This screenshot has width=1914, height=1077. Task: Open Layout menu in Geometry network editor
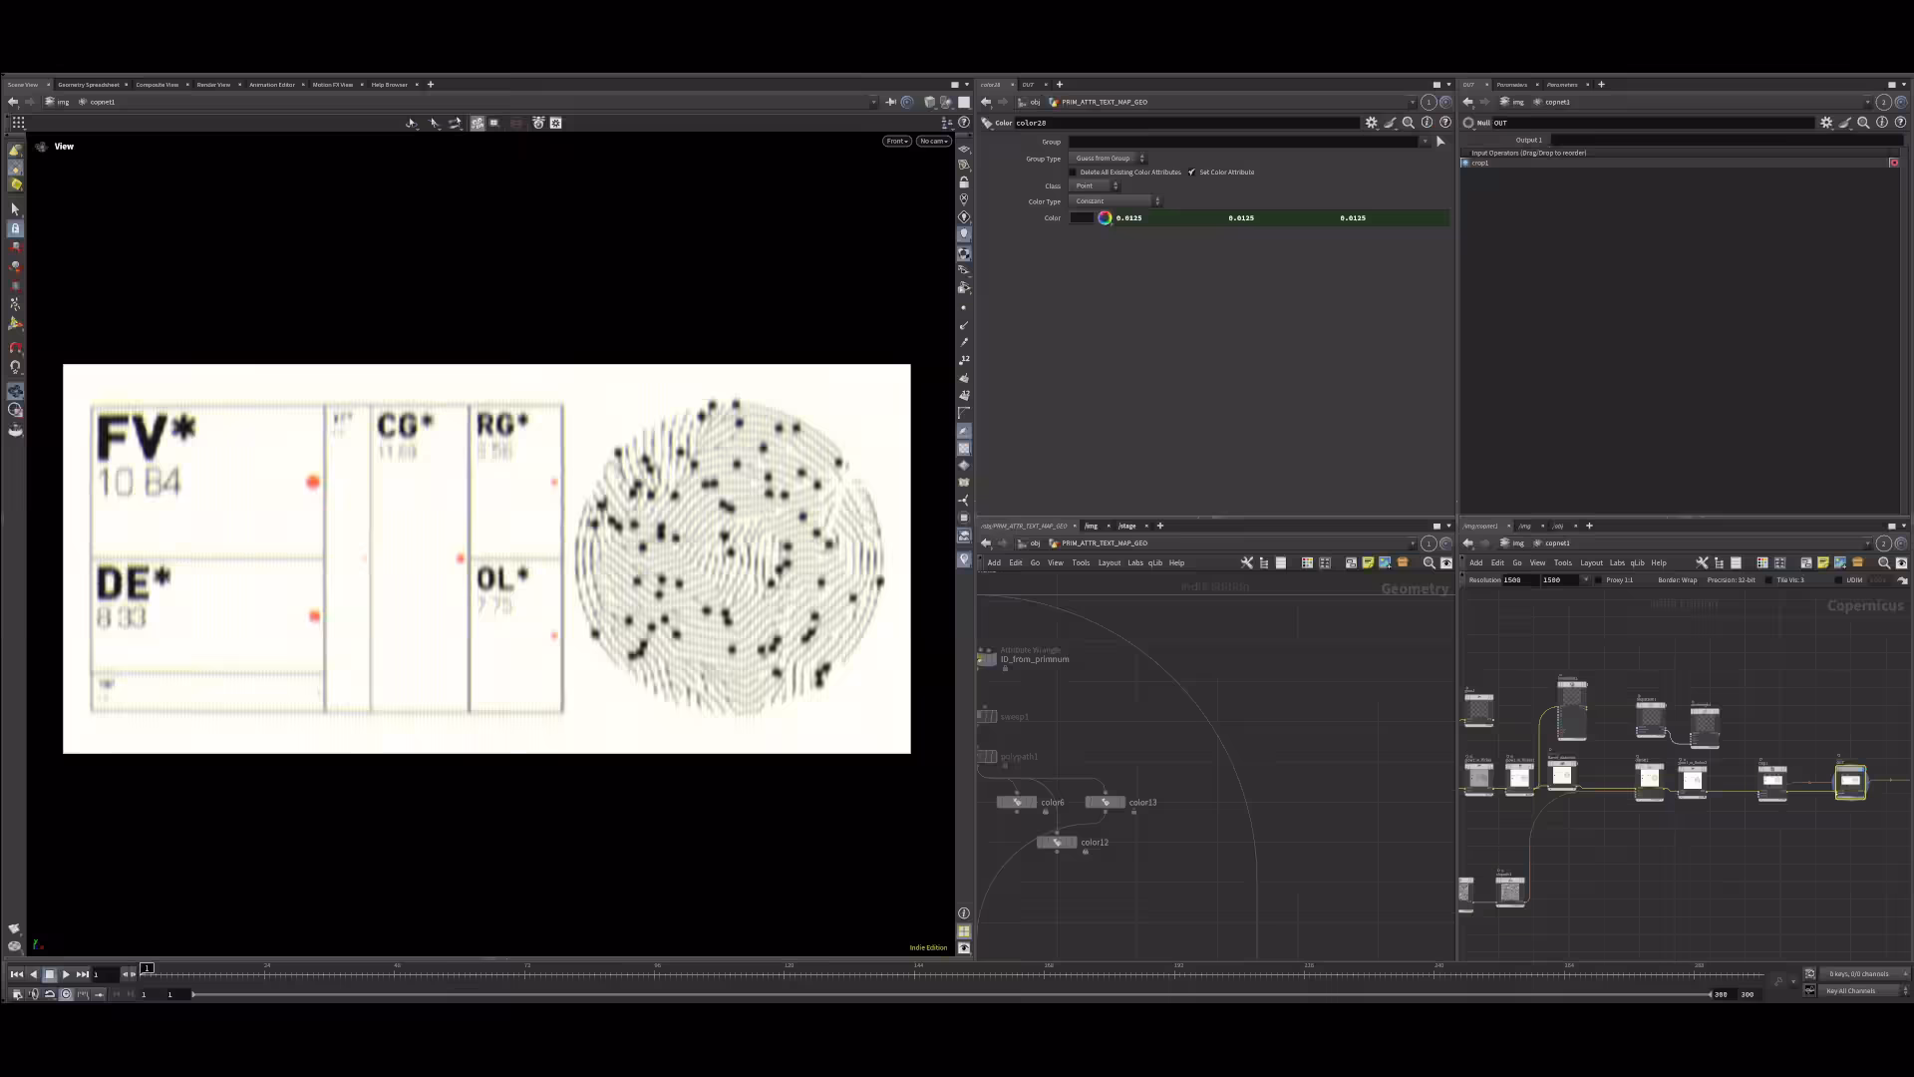coord(1109,562)
